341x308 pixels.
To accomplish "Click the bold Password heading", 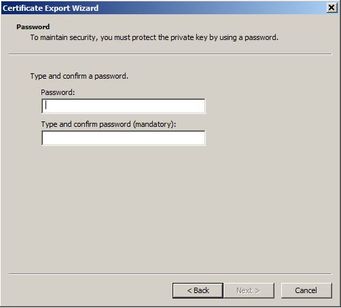I will [x=33, y=27].
